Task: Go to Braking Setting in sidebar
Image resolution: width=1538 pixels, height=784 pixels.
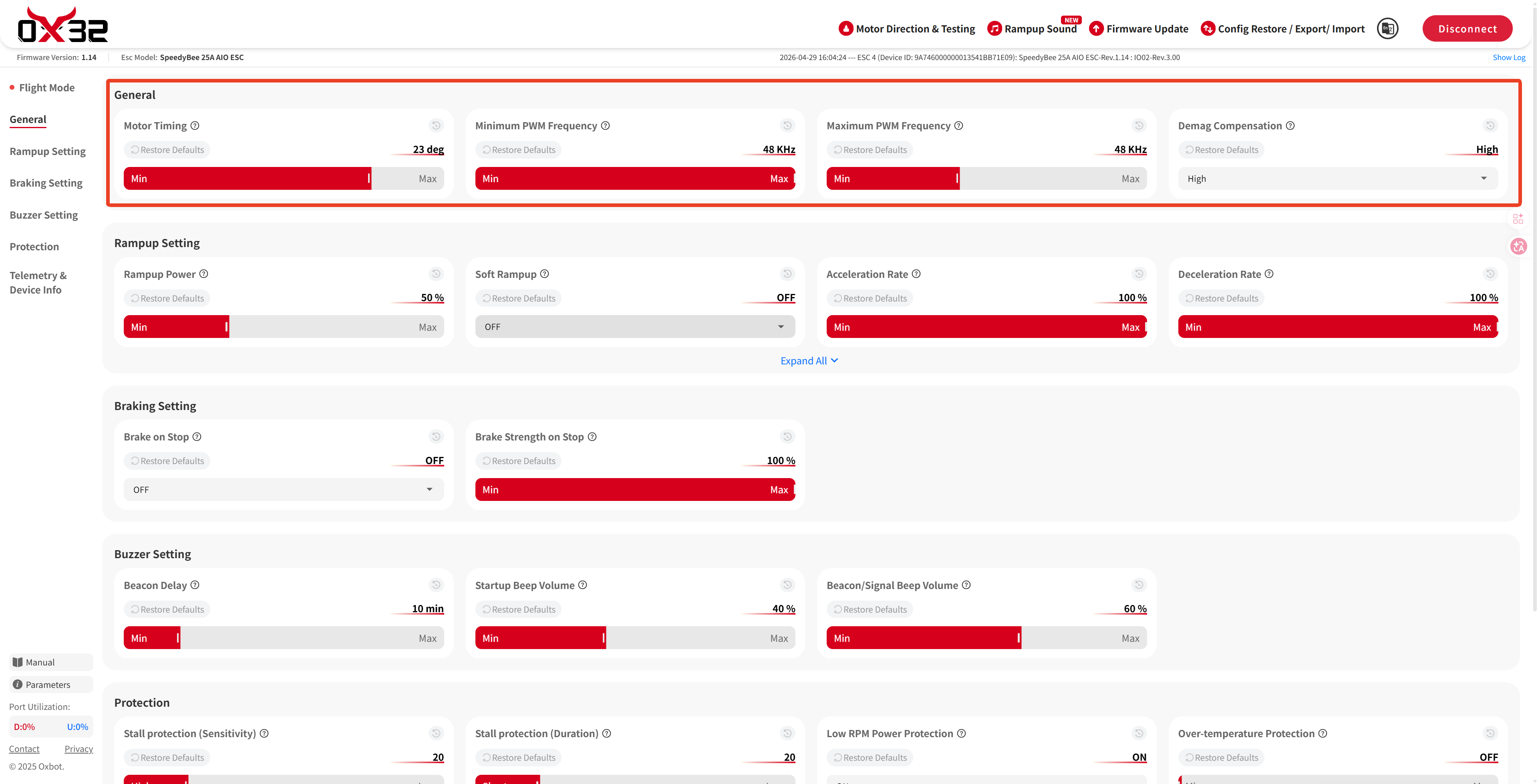Action: coord(46,183)
